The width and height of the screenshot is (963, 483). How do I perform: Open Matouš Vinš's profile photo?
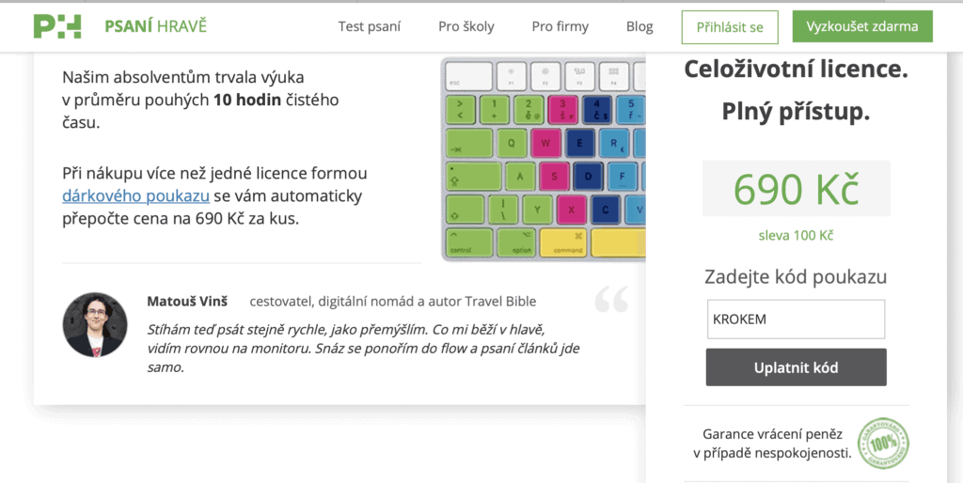coord(94,324)
